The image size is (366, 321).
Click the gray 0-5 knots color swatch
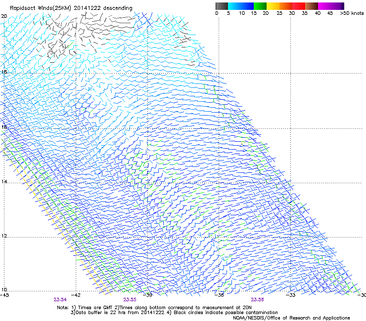pyautogui.click(x=222, y=6)
